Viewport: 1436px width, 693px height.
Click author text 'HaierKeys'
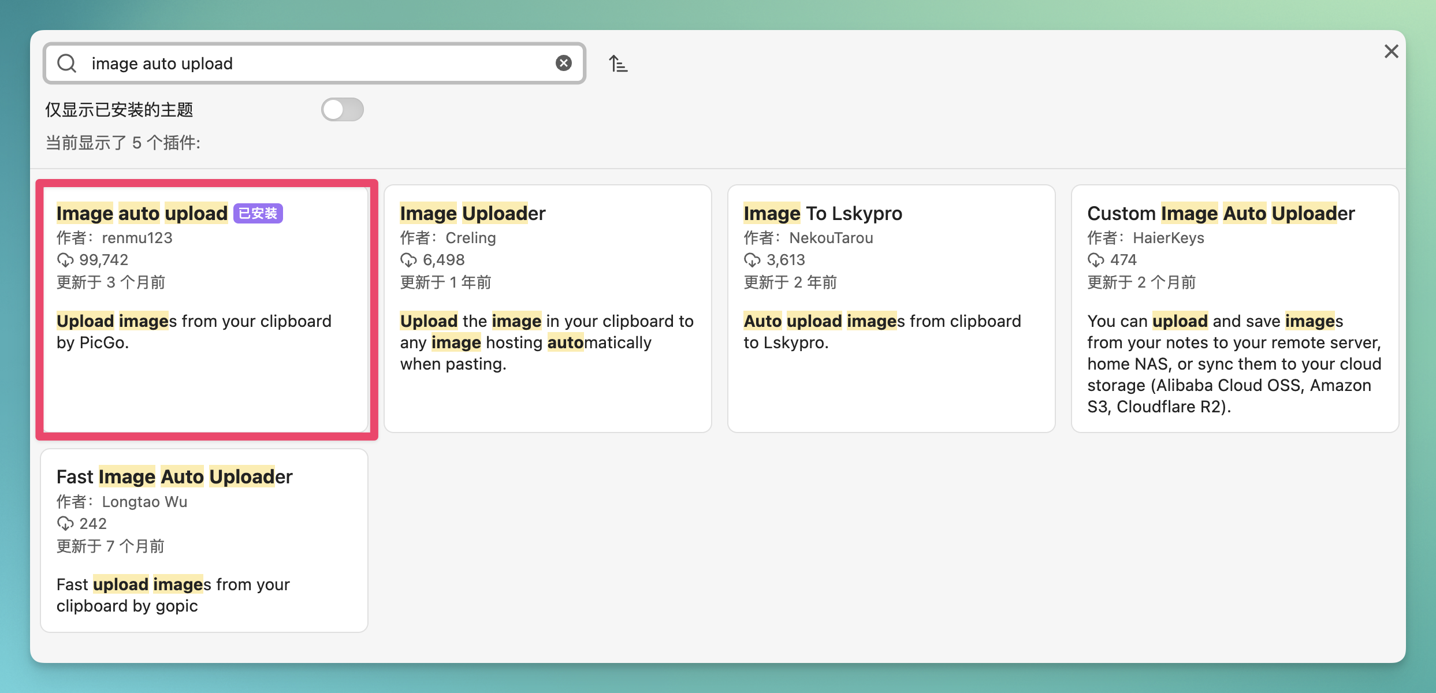tap(1169, 238)
